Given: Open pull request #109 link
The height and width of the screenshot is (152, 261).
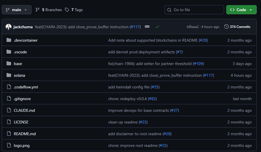Looking at the screenshot, I should 198,64.
